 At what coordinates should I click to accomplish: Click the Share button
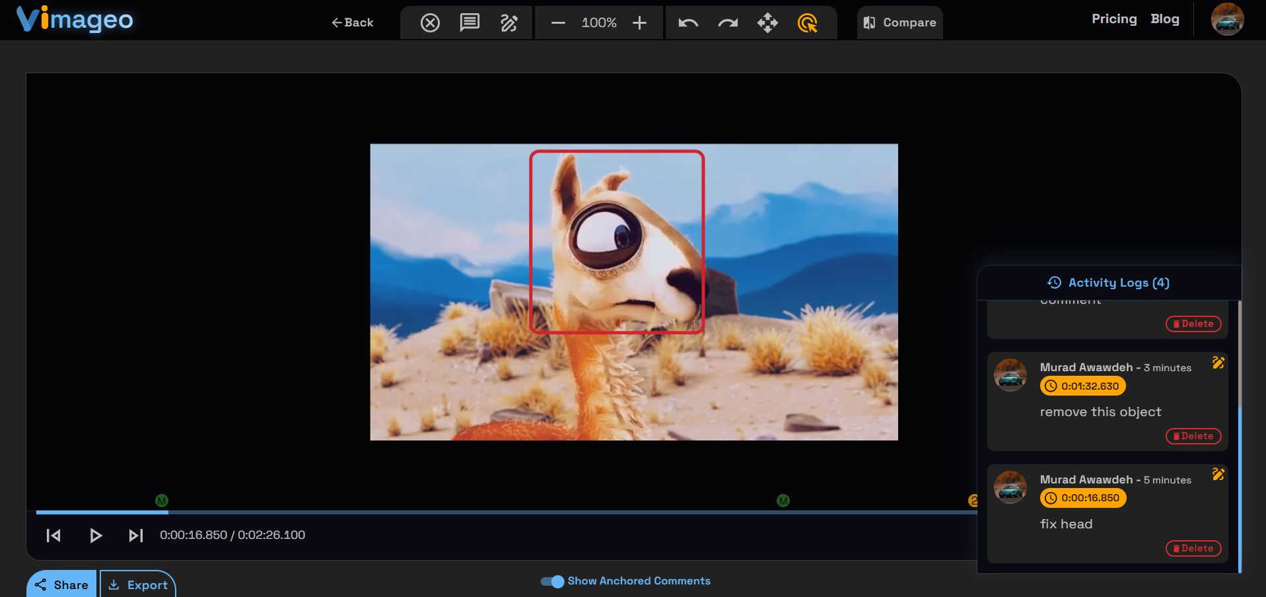pyautogui.click(x=61, y=584)
